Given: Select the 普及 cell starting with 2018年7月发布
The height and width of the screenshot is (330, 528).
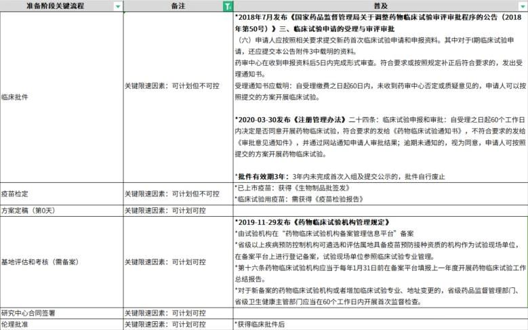Looking at the screenshot, I should click(380, 97).
